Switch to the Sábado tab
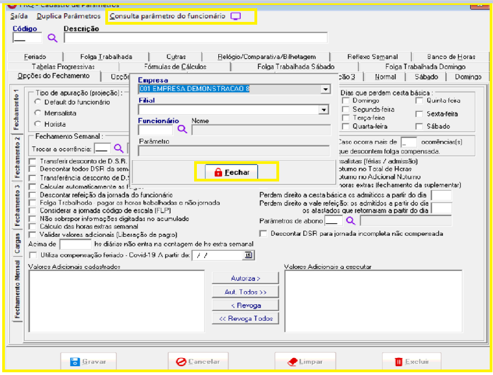Viewport: 493px width, 375px height. (426, 77)
